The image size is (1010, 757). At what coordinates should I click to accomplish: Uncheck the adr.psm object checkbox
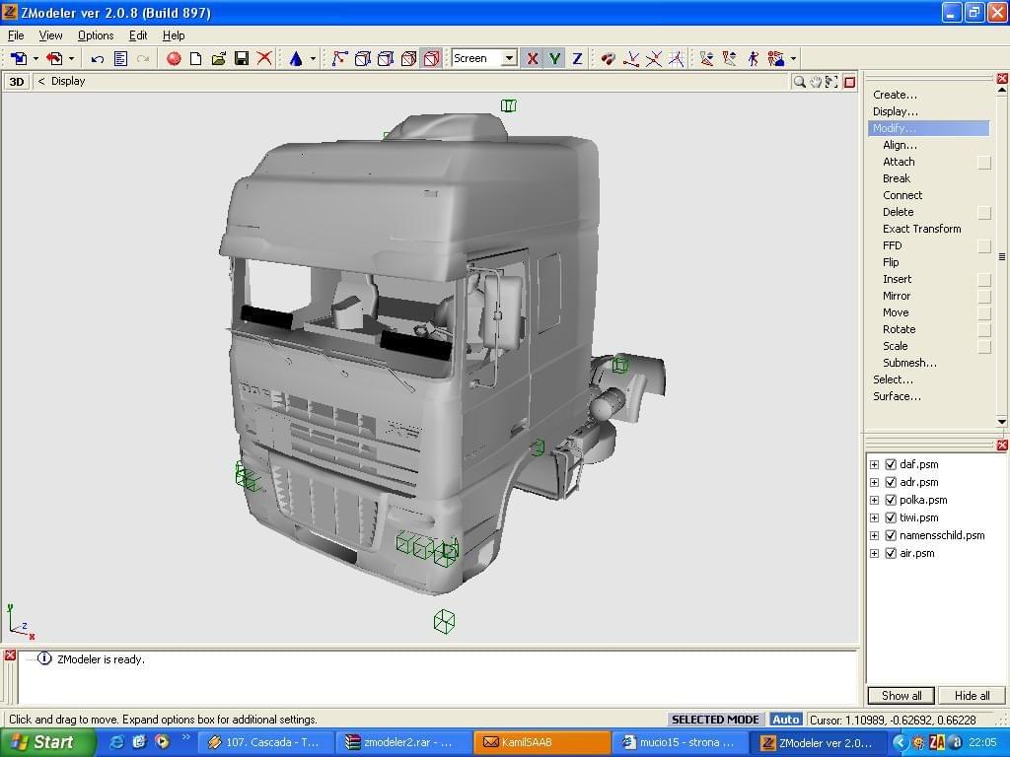pos(891,482)
